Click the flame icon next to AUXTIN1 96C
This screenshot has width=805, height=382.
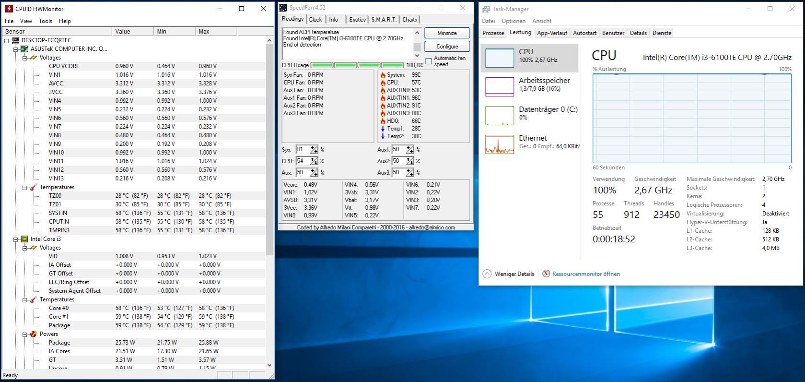(x=383, y=98)
